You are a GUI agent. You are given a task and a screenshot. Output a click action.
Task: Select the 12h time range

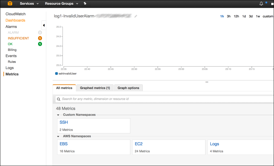(x=236, y=16)
